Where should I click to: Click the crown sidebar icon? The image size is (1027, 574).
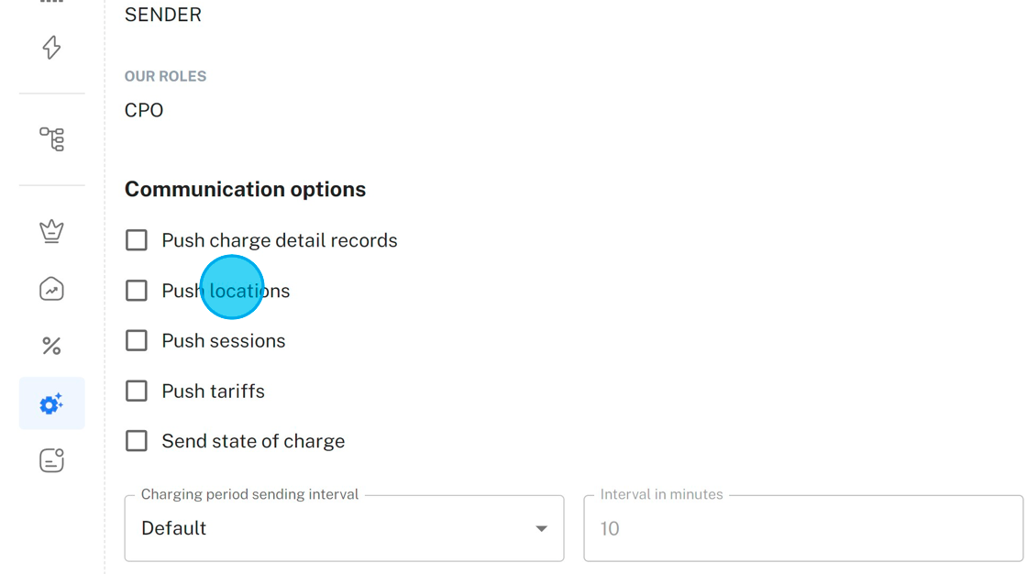coord(51,231)
